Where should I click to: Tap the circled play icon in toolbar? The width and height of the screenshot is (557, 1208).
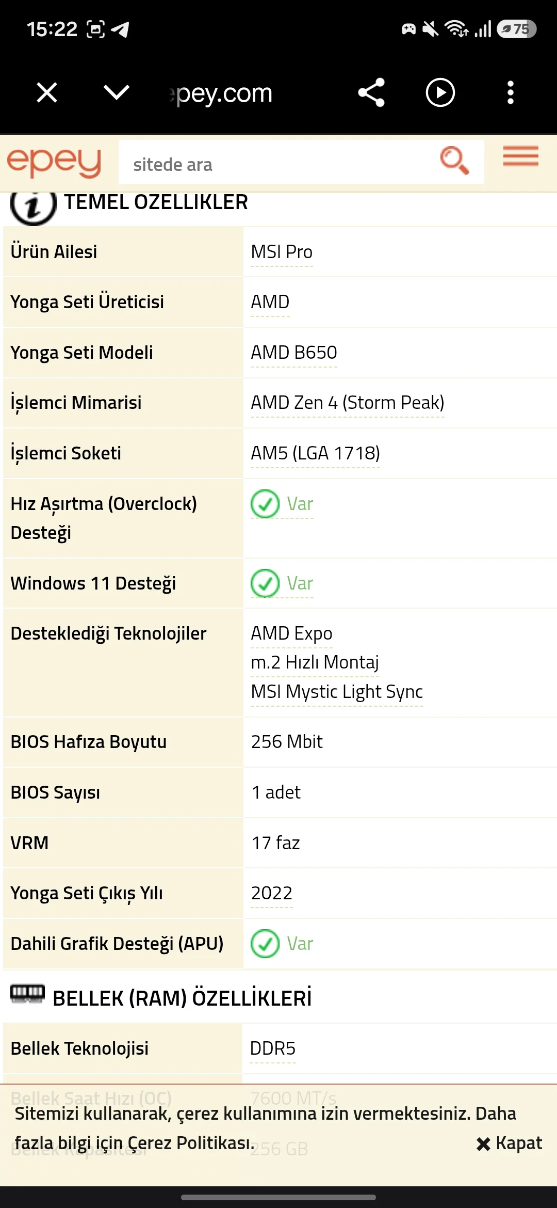(x=440, y=92)
